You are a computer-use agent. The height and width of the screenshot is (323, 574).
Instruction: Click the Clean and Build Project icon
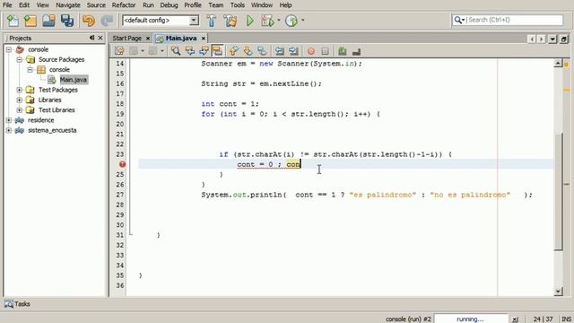click(x=230, y=21)
